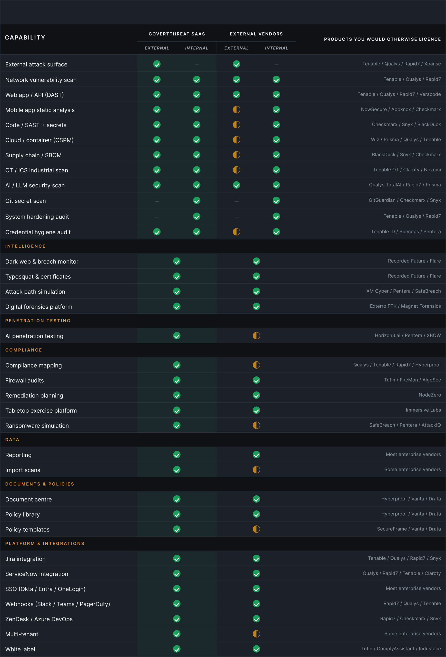
Task: Select the Intelligence section header
Action: (25, 246)
